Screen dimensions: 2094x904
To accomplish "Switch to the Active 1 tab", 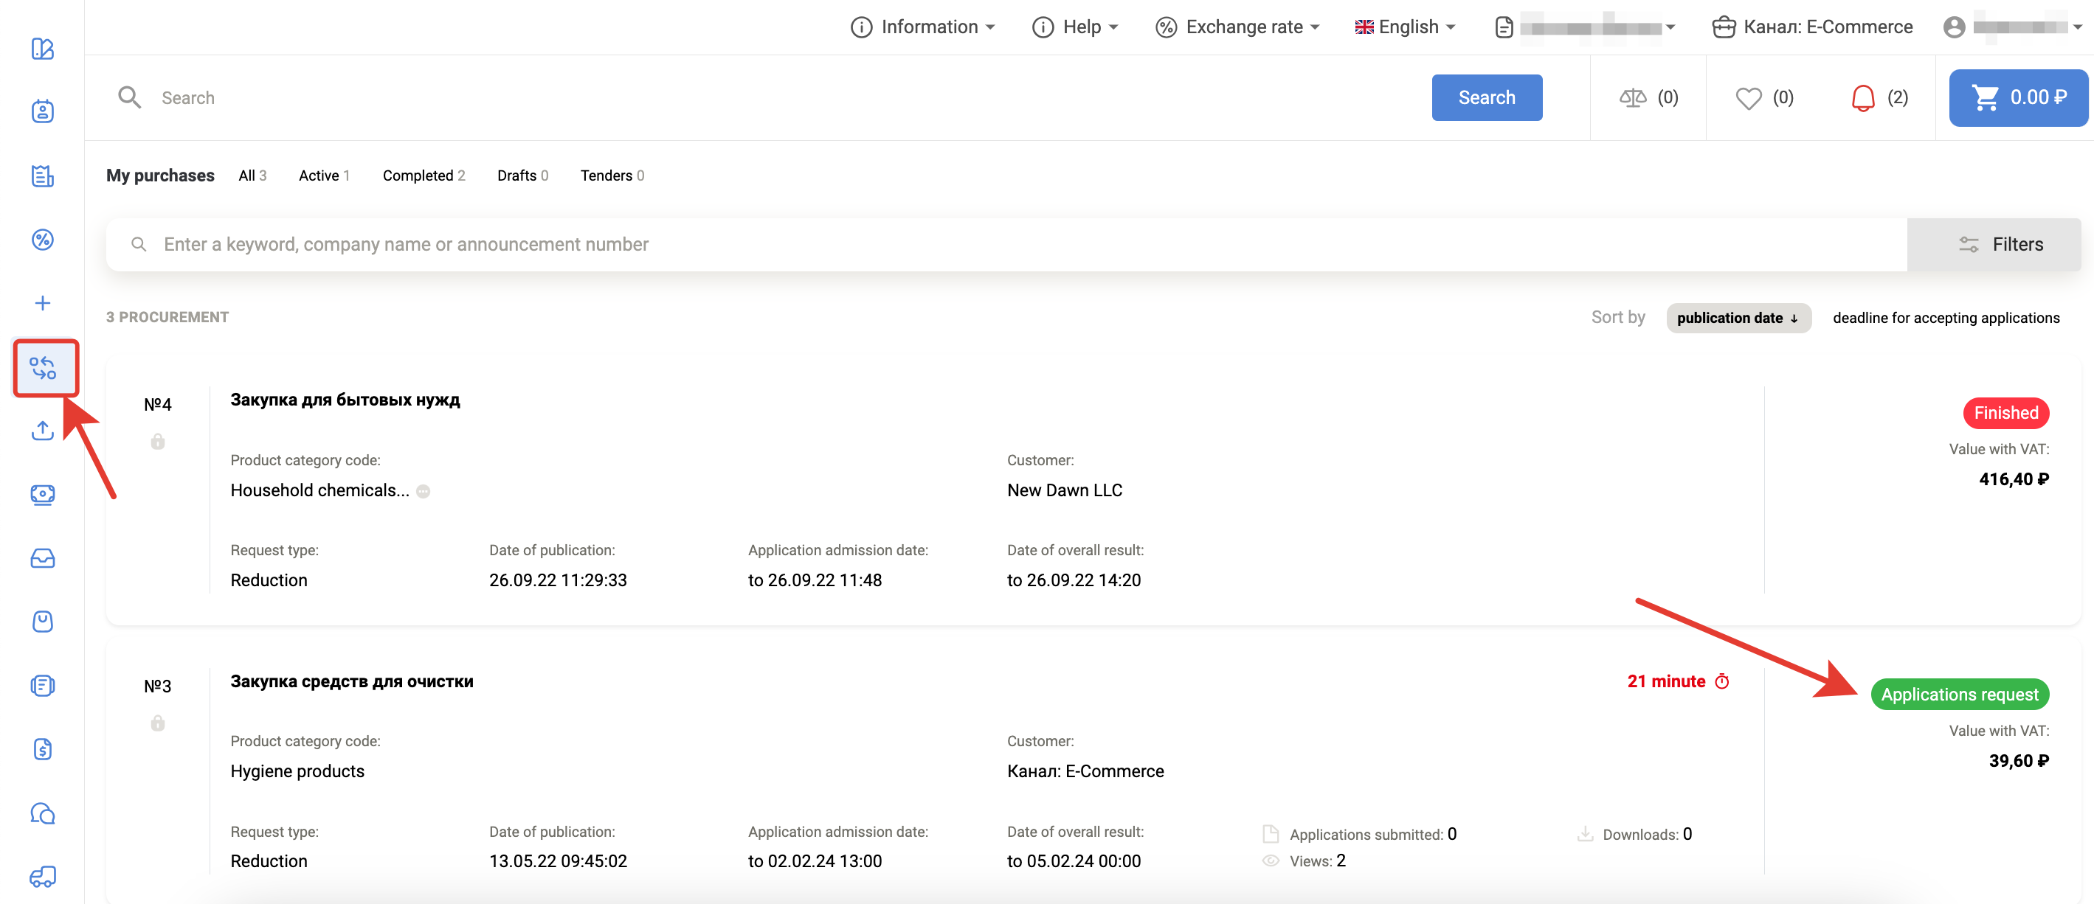I will click(x=323, y=175).
